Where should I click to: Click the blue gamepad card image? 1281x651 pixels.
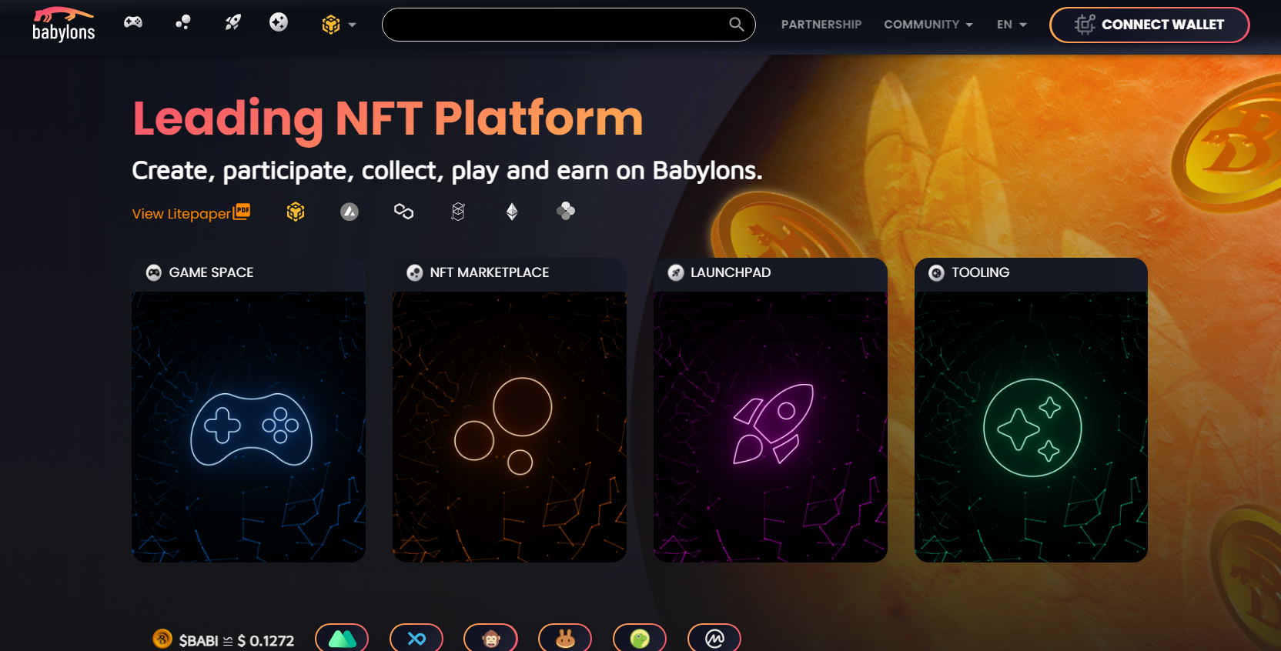[249, 427]
